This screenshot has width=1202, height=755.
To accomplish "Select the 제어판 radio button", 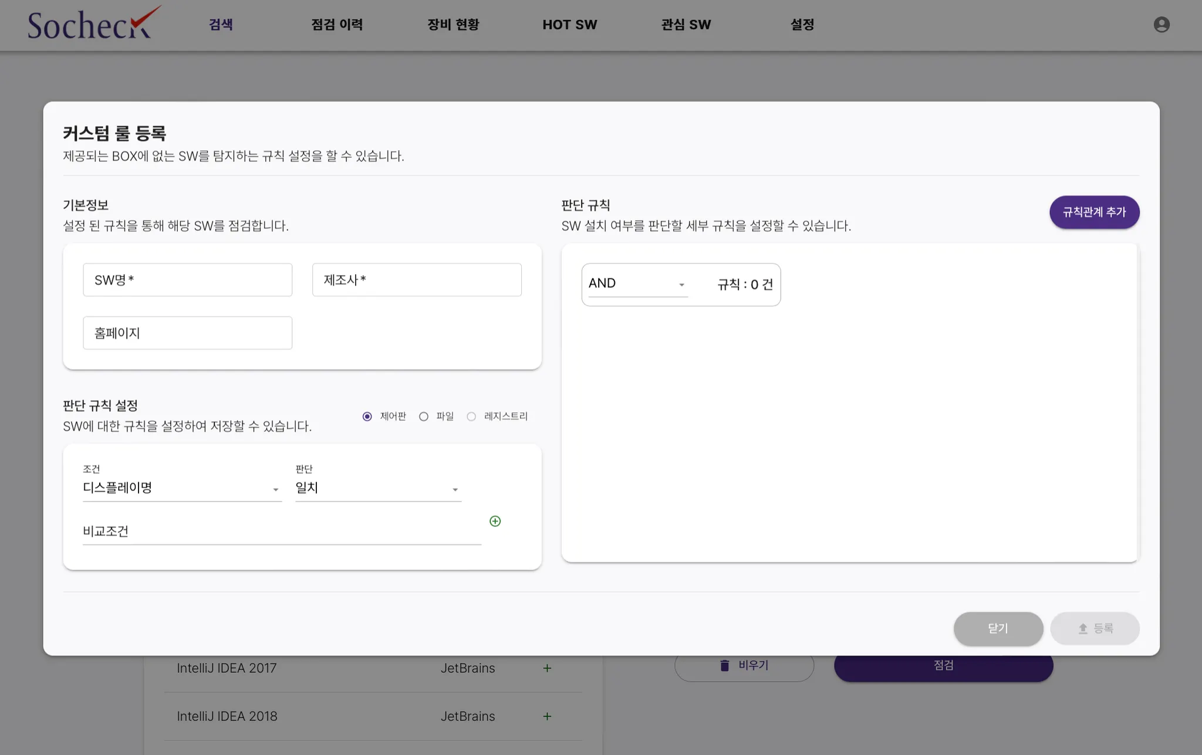I will point(367,417).
